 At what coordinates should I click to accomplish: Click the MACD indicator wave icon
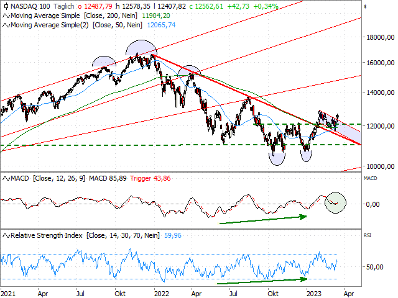6,179
